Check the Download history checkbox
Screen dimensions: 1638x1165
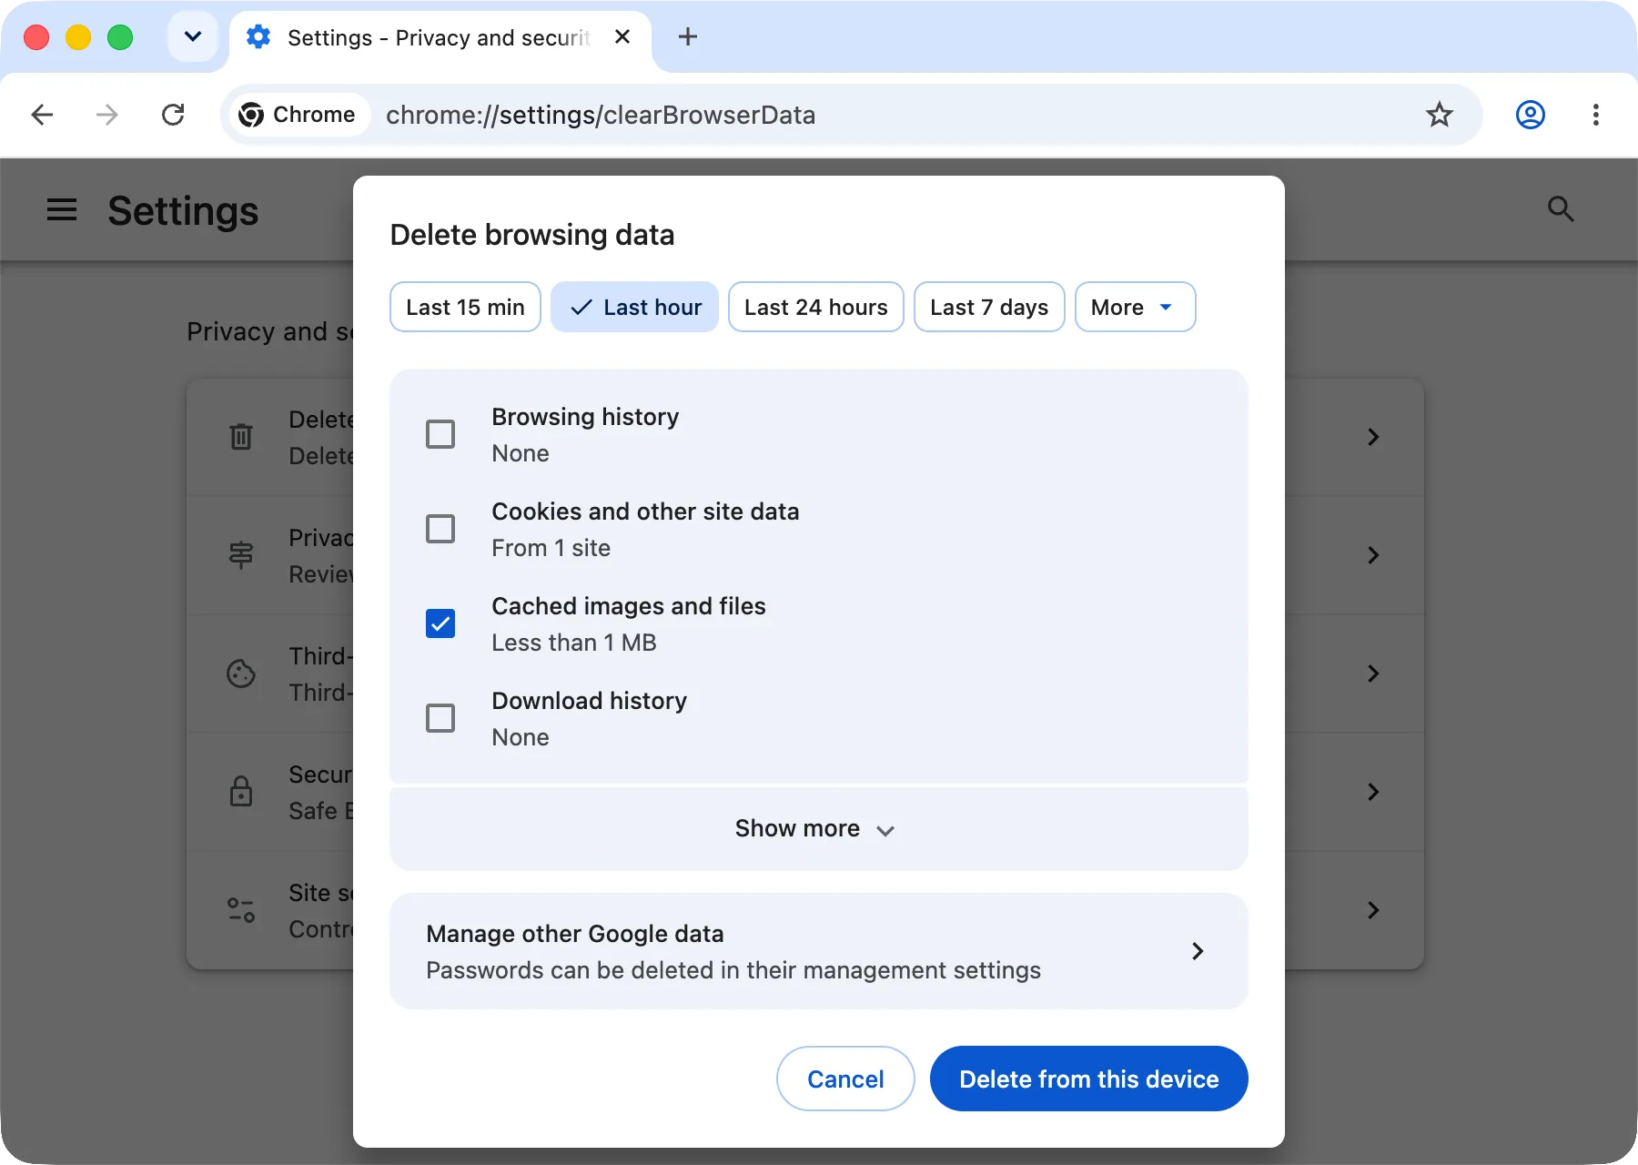pyautogui.click(x=440, y=718)
